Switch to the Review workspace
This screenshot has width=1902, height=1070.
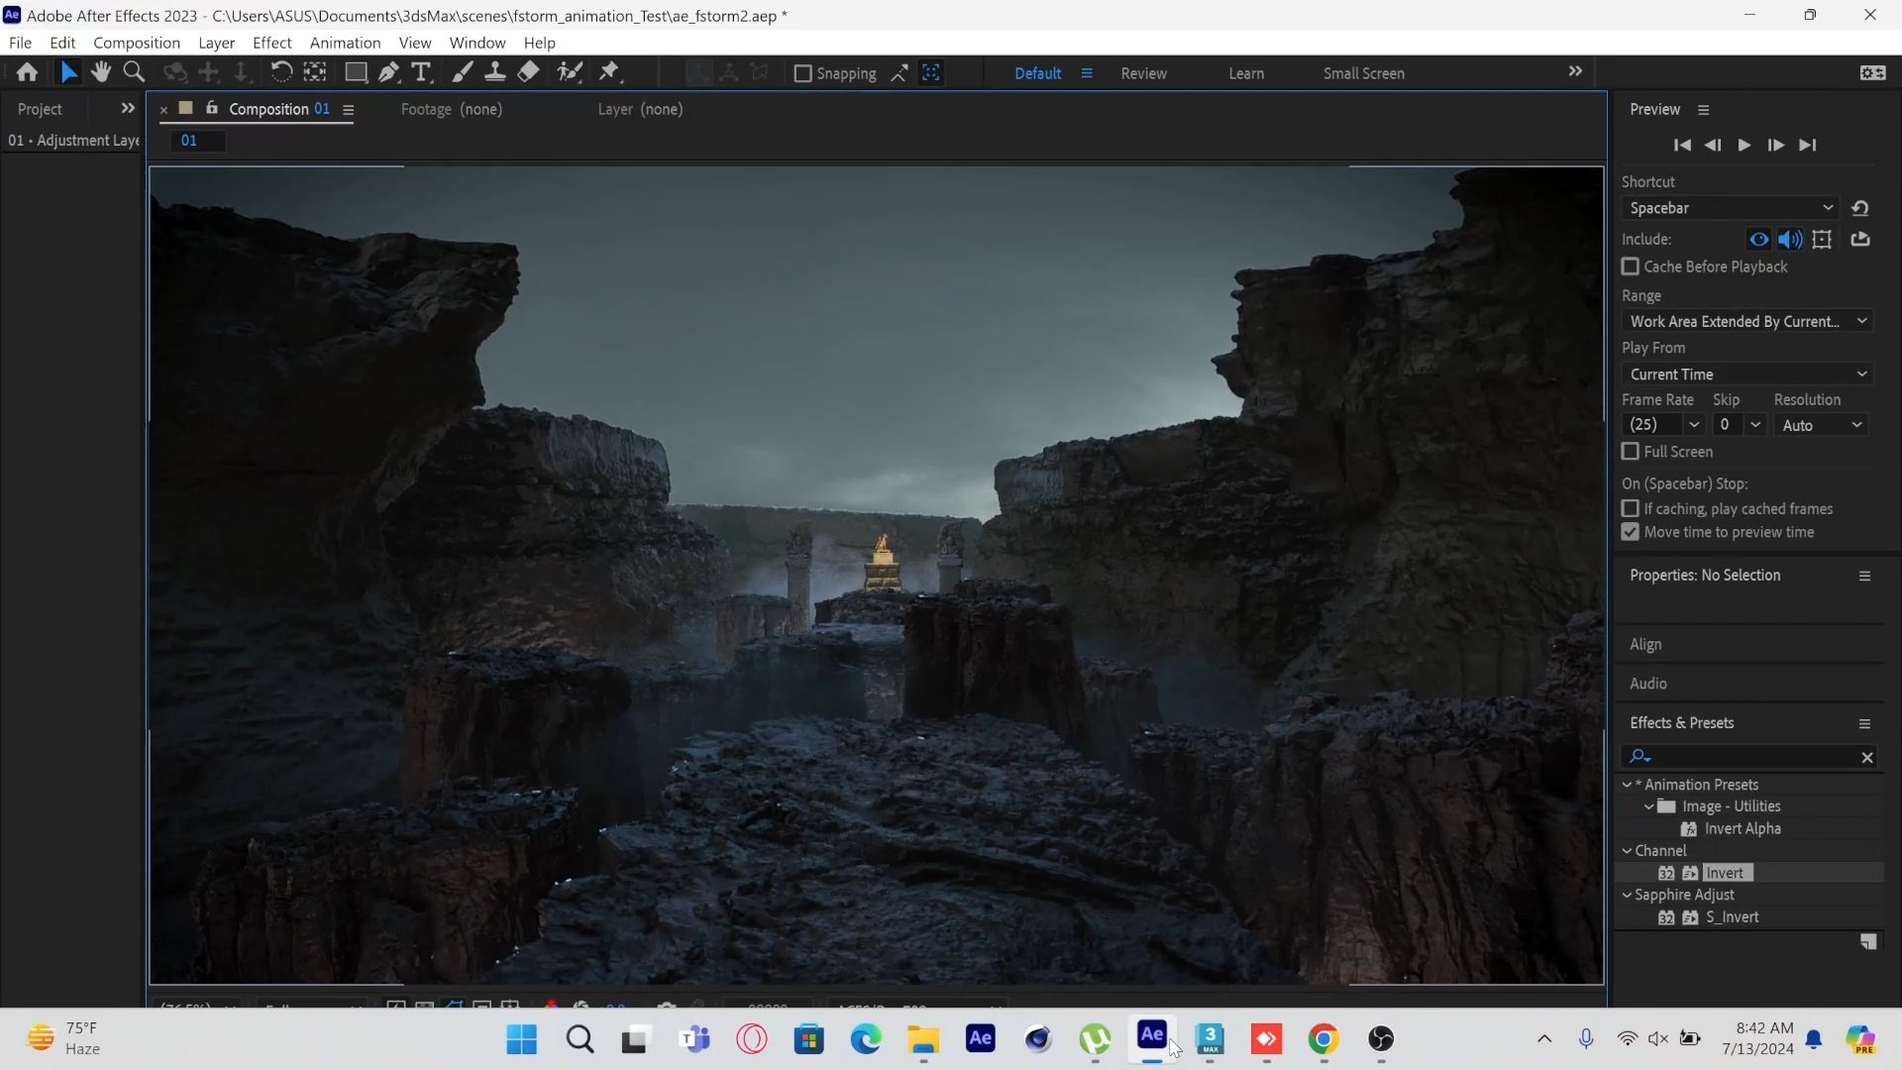coord(1143,73)
